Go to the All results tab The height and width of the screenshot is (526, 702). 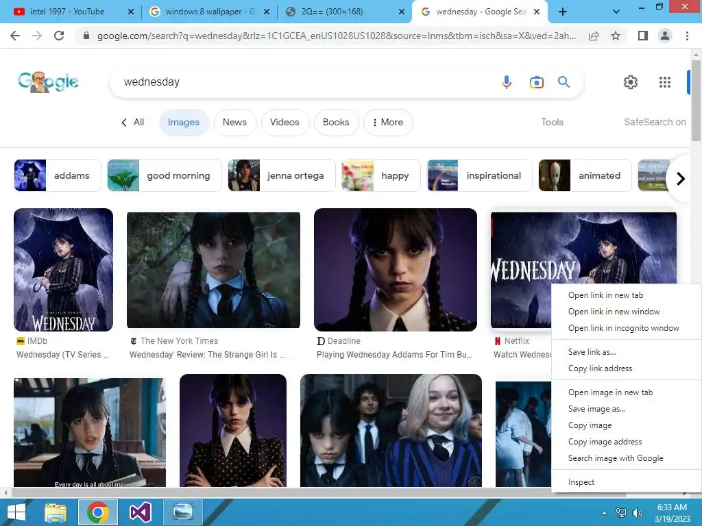pyautogui.click(x=133, y=122)
